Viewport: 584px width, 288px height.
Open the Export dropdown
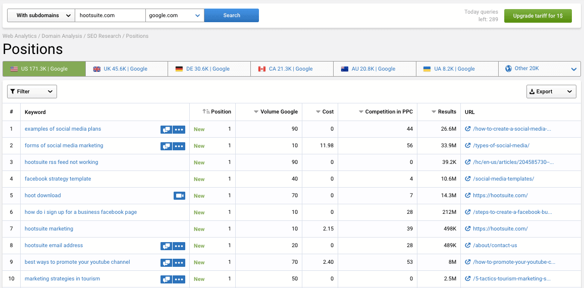click(551, 91)
